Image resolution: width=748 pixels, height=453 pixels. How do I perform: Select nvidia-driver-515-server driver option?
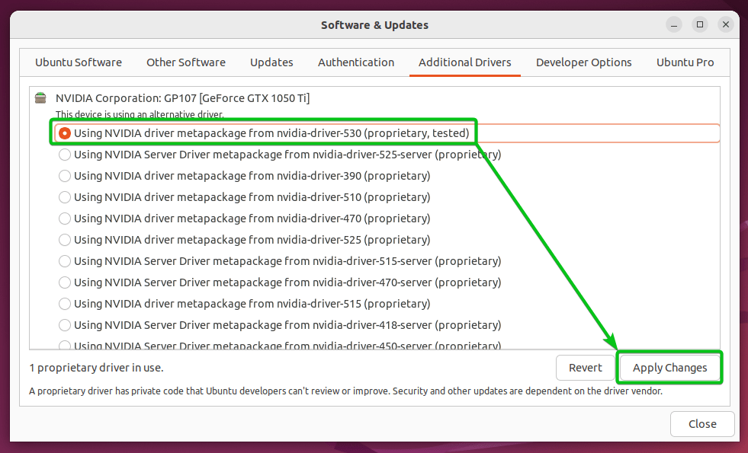(64, 261)
